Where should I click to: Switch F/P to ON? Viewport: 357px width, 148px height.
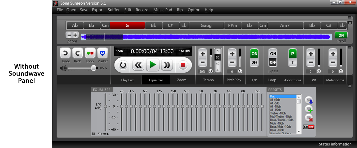pos(254,54)
